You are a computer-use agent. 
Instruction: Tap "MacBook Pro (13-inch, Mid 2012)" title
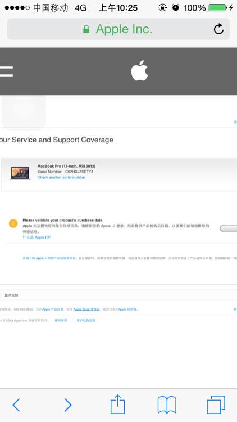click(x=66, y=167)
